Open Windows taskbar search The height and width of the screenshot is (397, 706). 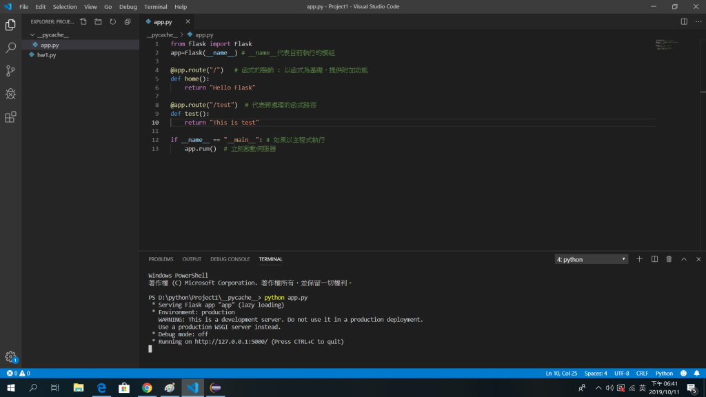33,387
